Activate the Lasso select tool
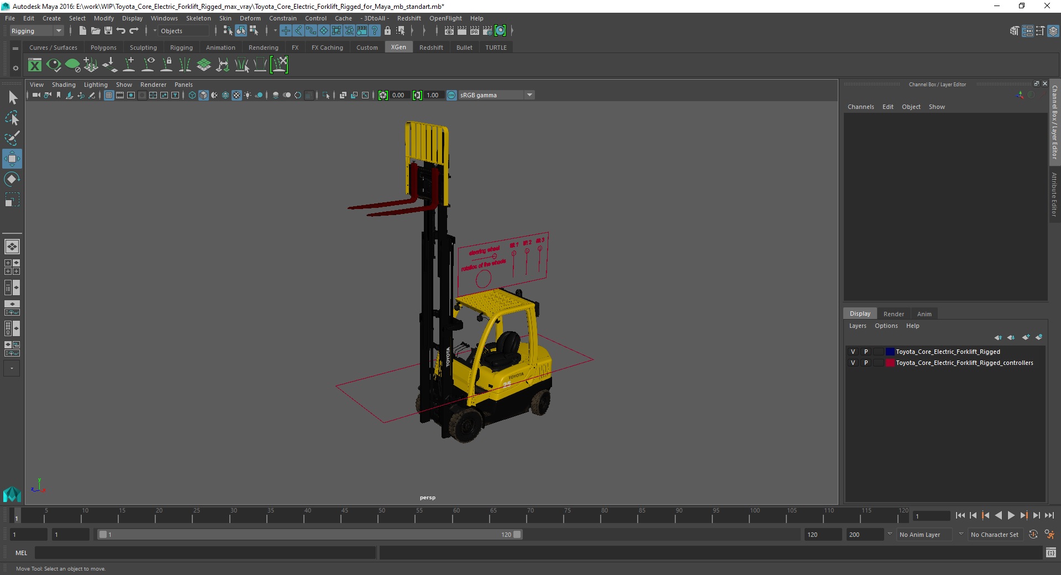Image resolution: width=1061 pixels, height=575 pixels. coord(12,118)
